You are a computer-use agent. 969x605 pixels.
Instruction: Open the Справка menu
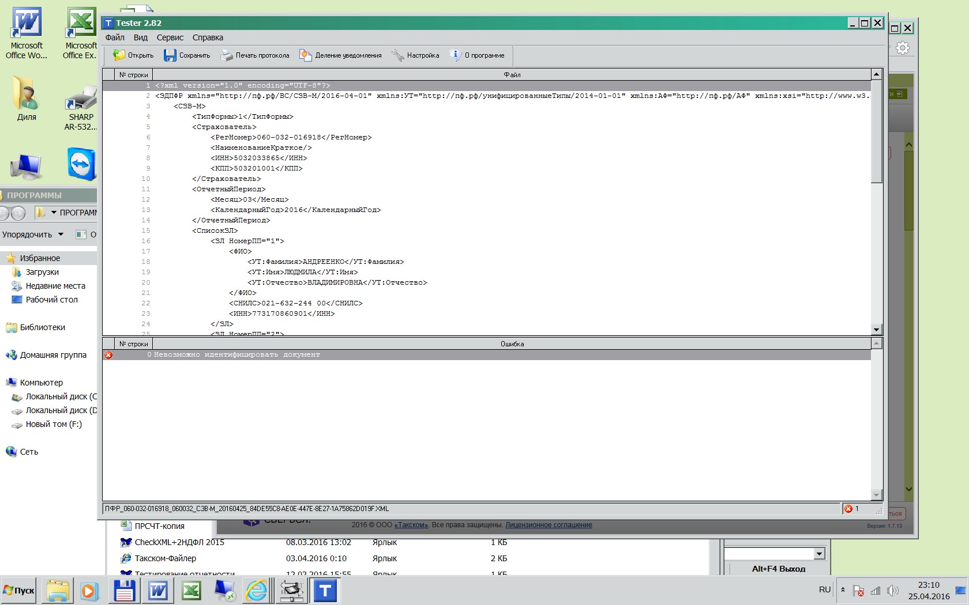tap(208, 37)
